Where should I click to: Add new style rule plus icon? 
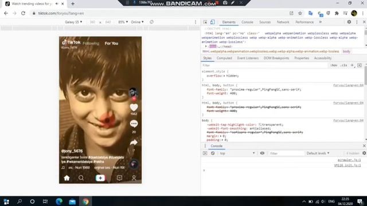(x=352, y=65)
